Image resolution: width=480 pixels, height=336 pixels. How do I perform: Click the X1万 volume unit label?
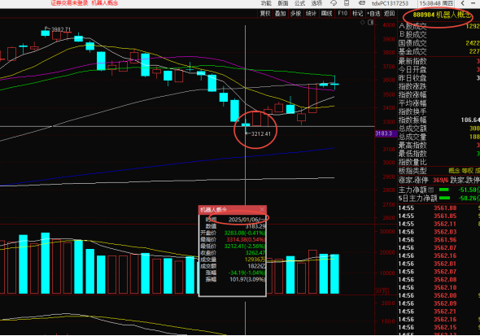pyautogui.click(x=382, y=291)
